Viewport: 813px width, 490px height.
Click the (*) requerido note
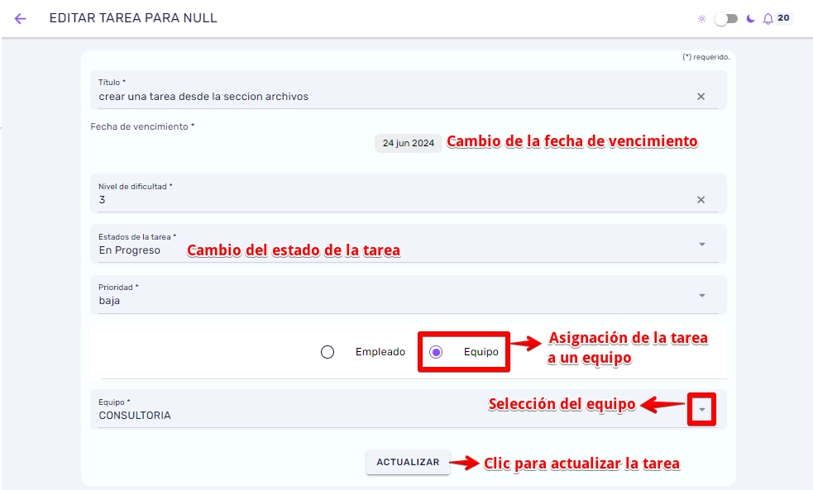coord(705,57)
